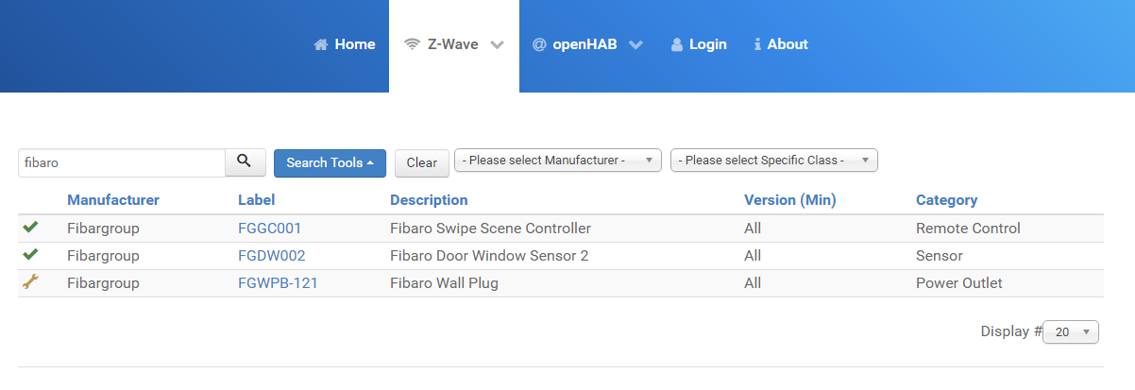Open the Specific Class select dropdown

pos(773,161)
